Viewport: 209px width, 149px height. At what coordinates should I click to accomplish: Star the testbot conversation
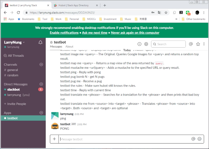click(x=51, y=42)
